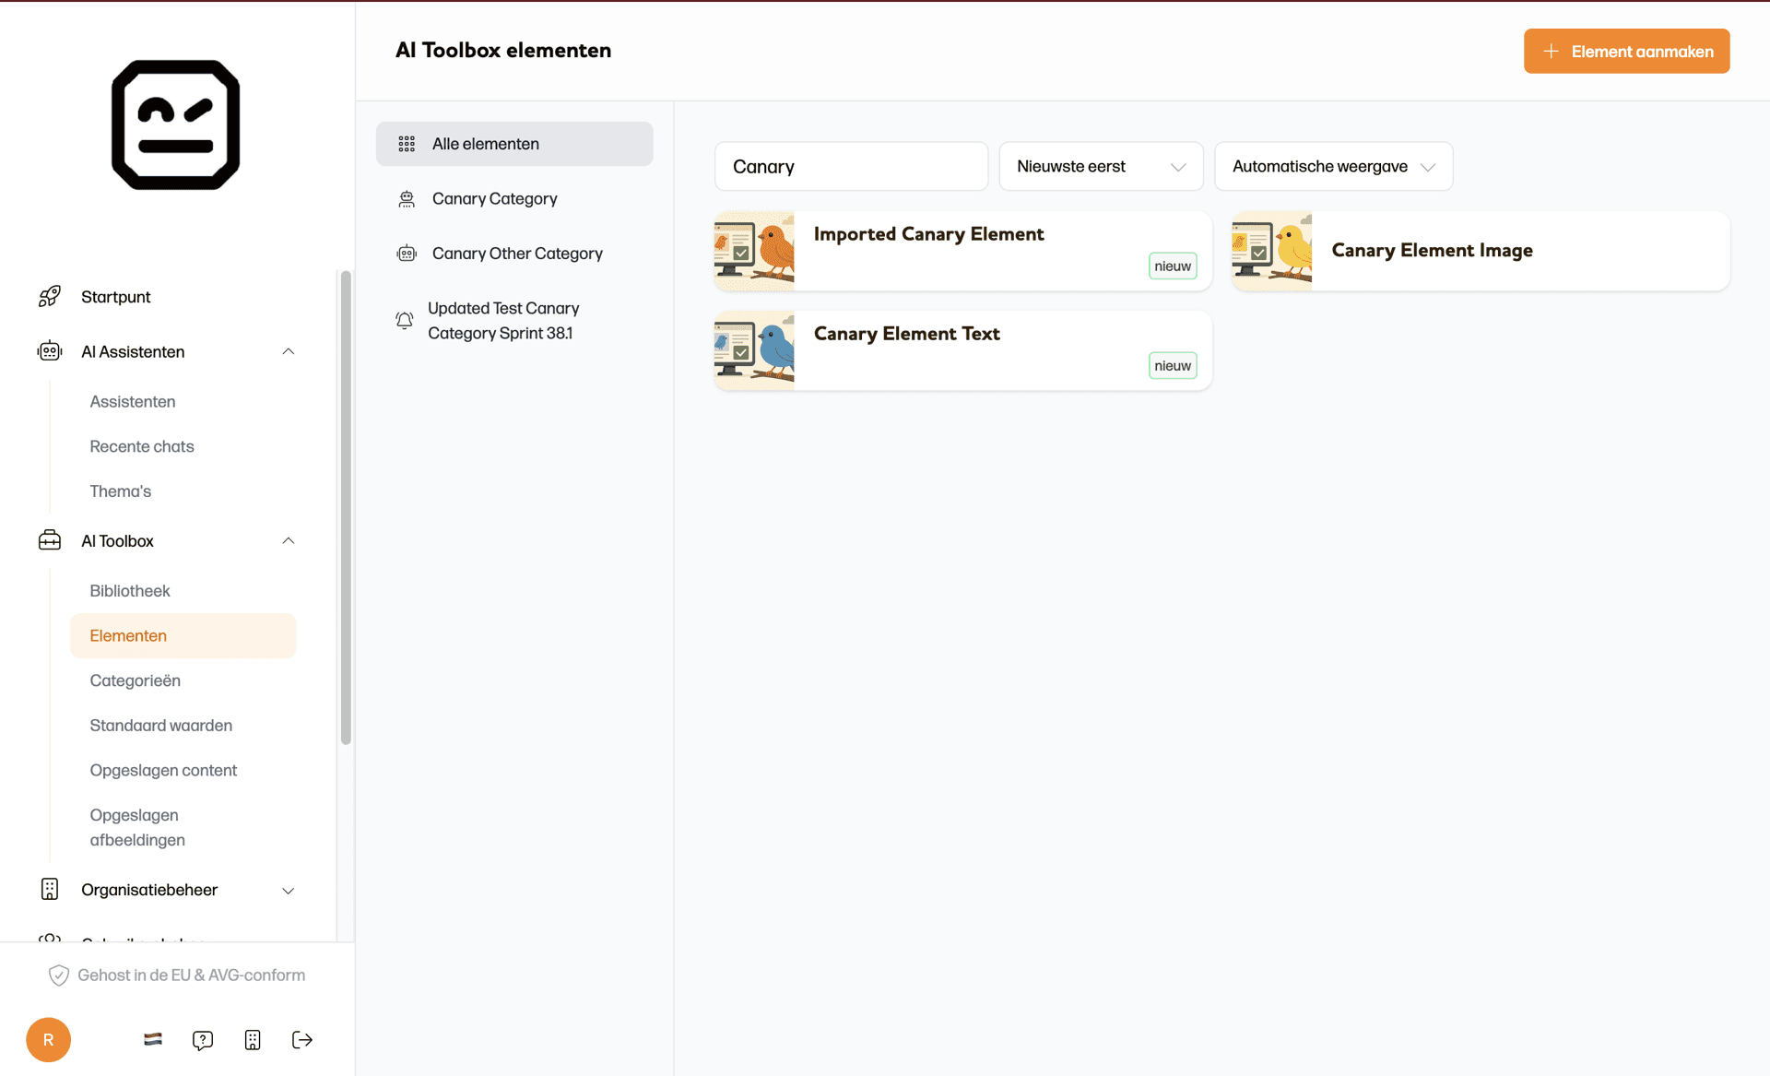Click the Dutch flag language icon
This screenshot has height=1076, width=1770.
pos(153,1039)
